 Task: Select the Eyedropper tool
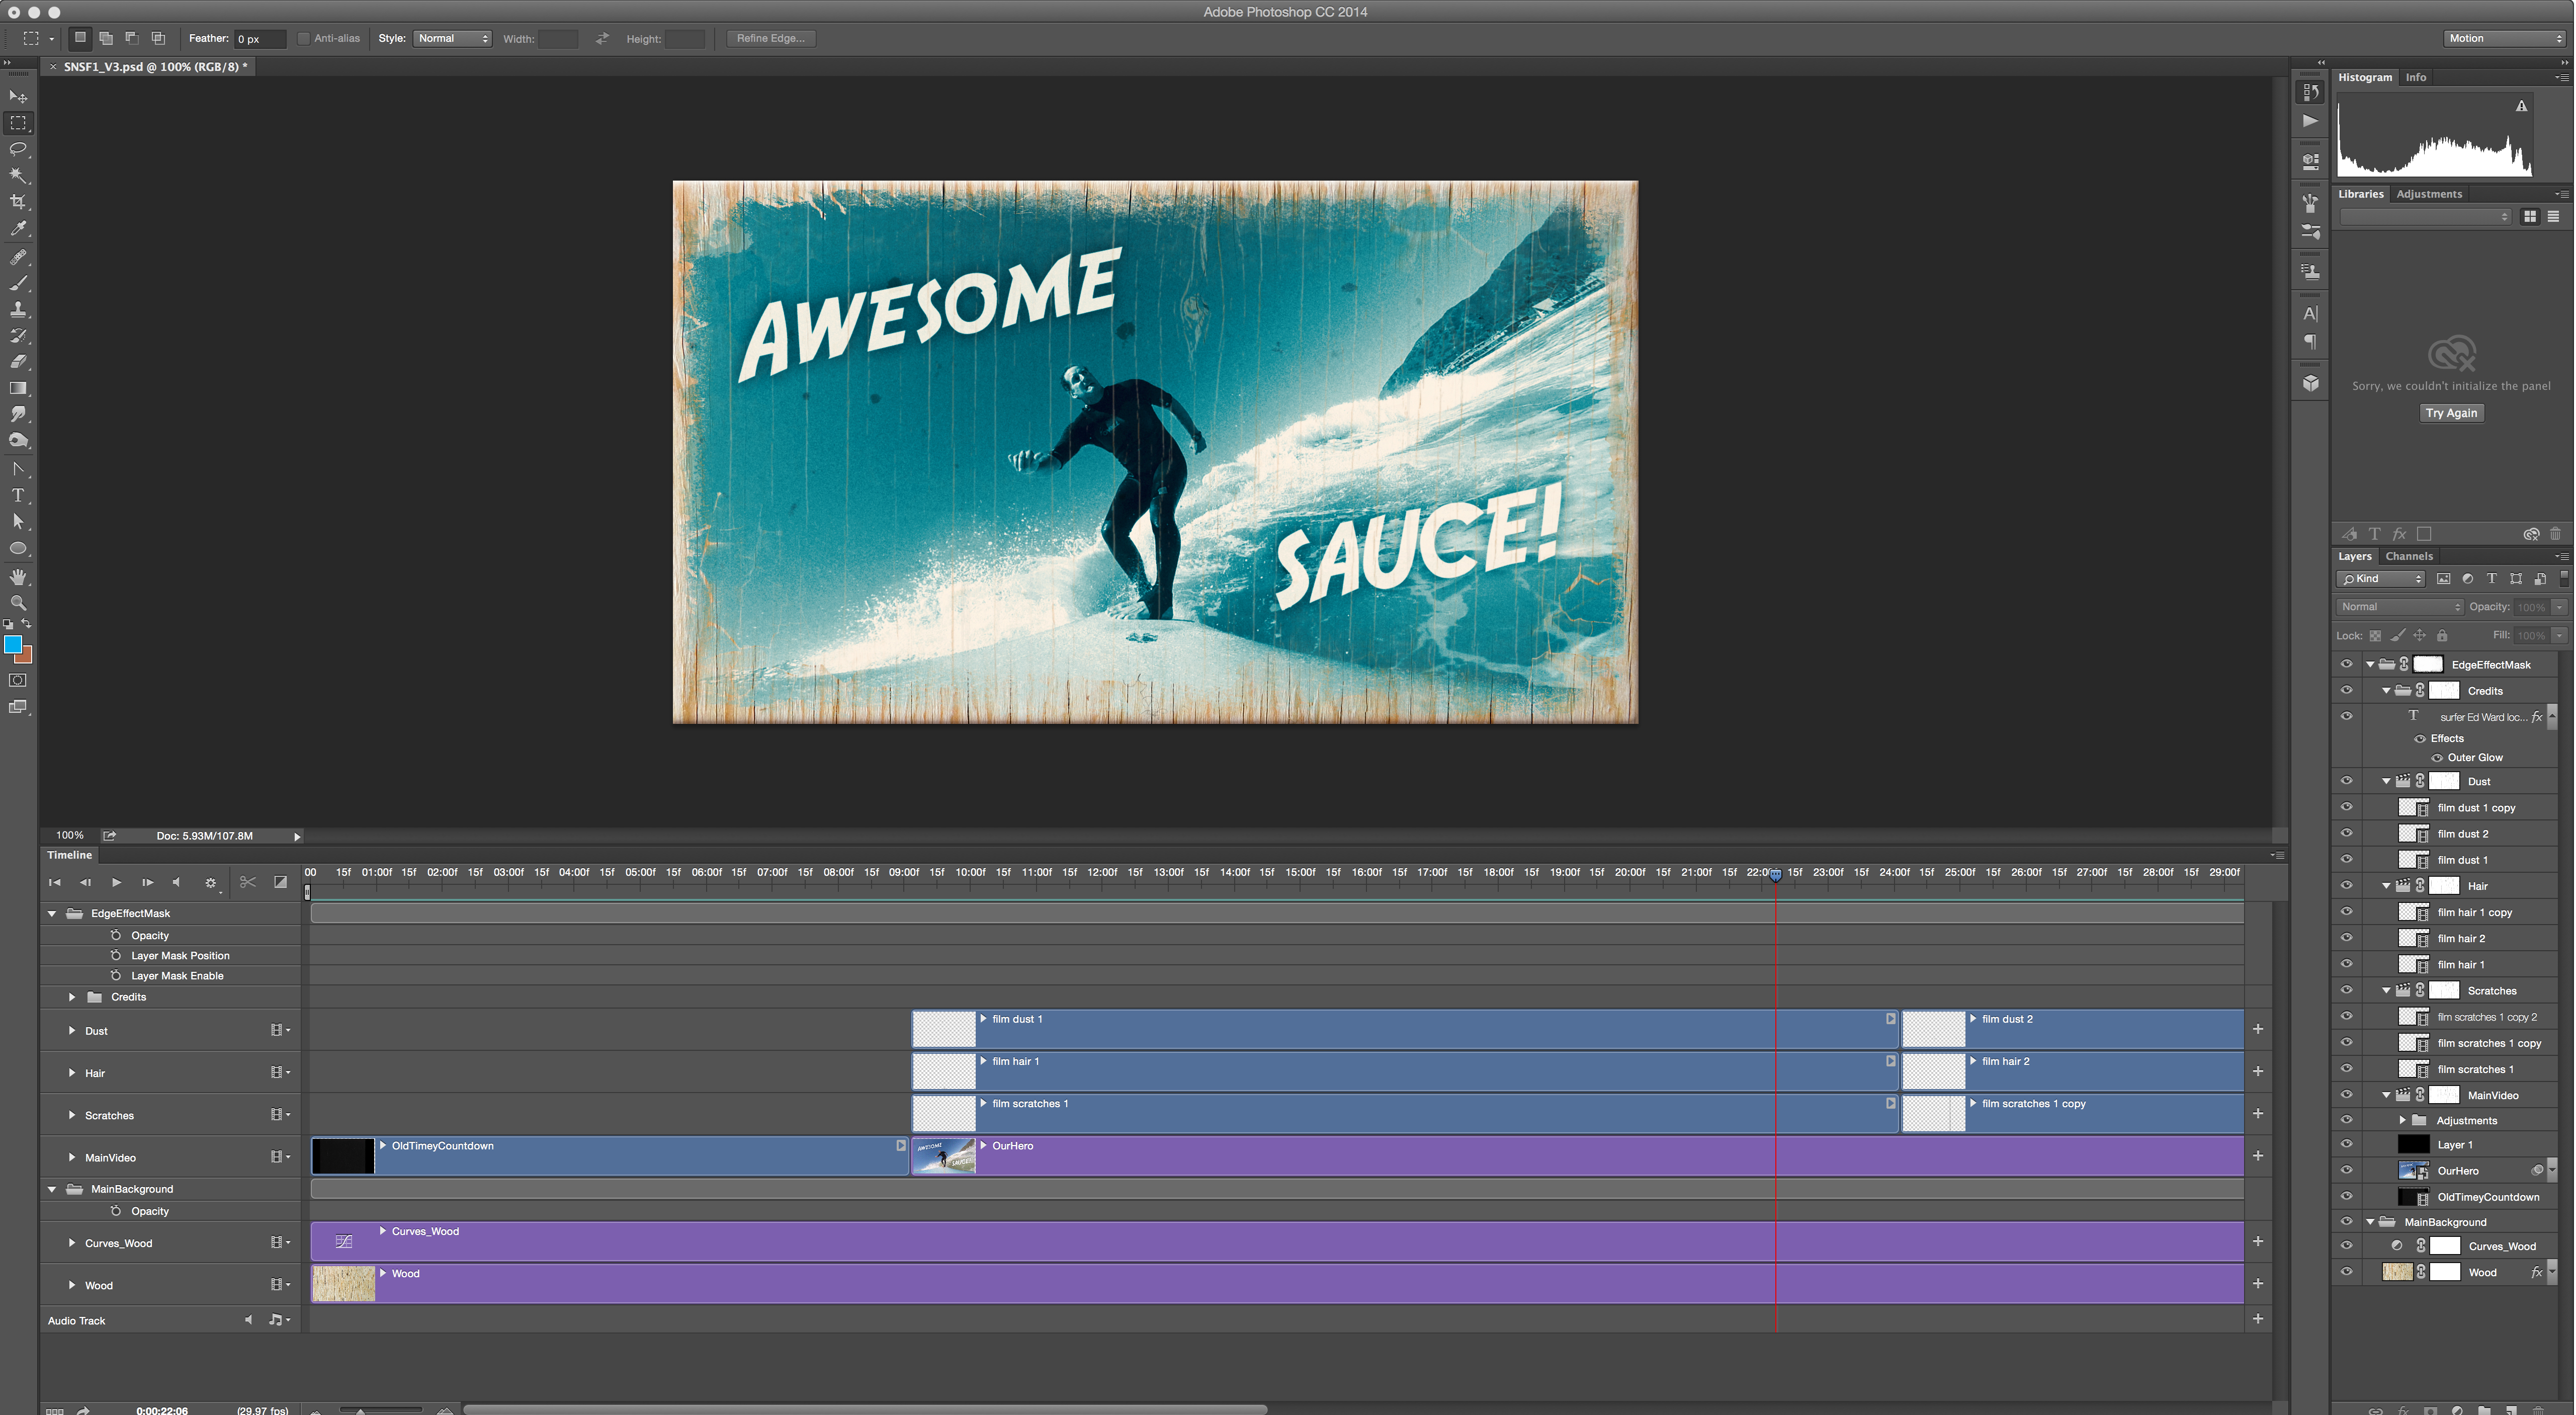pyautogui.click(x=18, y=228)
